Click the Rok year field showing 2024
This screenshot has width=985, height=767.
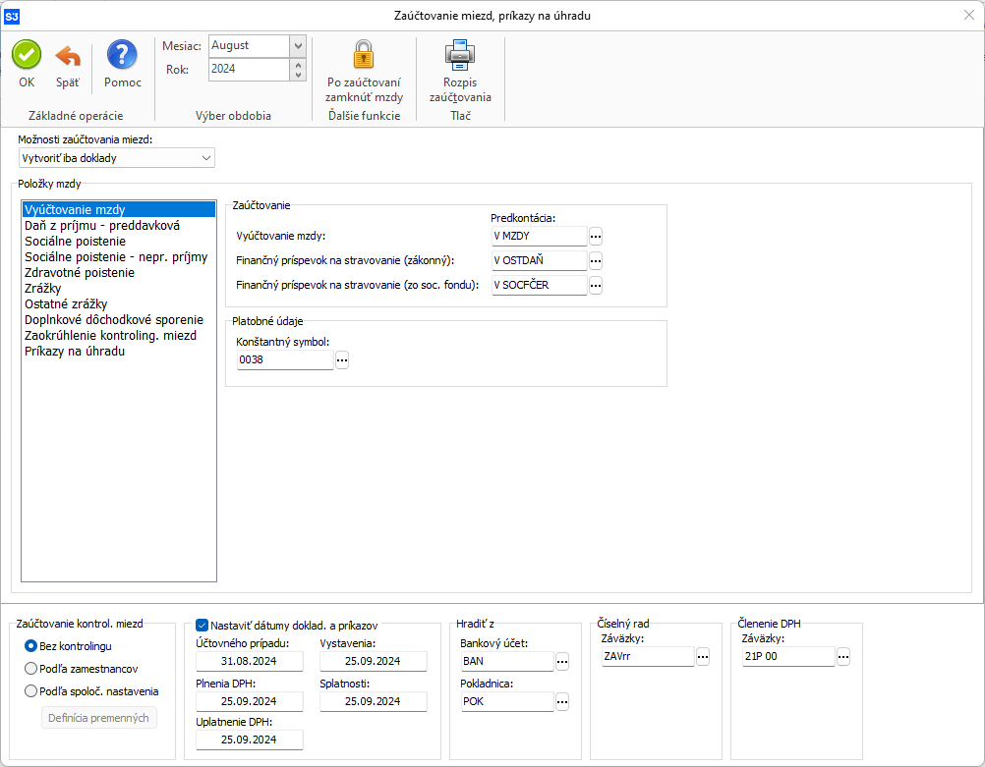coord(249,69)
